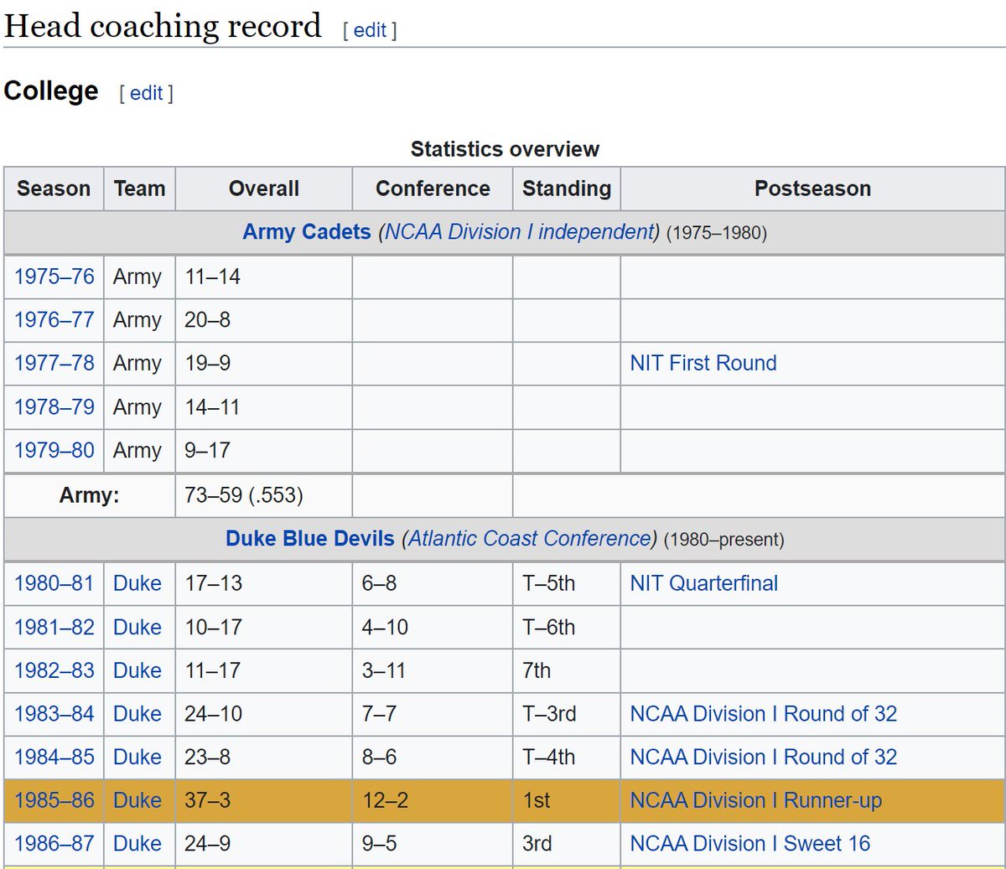Open Duke team link in 1983–84 row
The height and width of the screenshot is (869, 1006).
click(x=137, y=714)
